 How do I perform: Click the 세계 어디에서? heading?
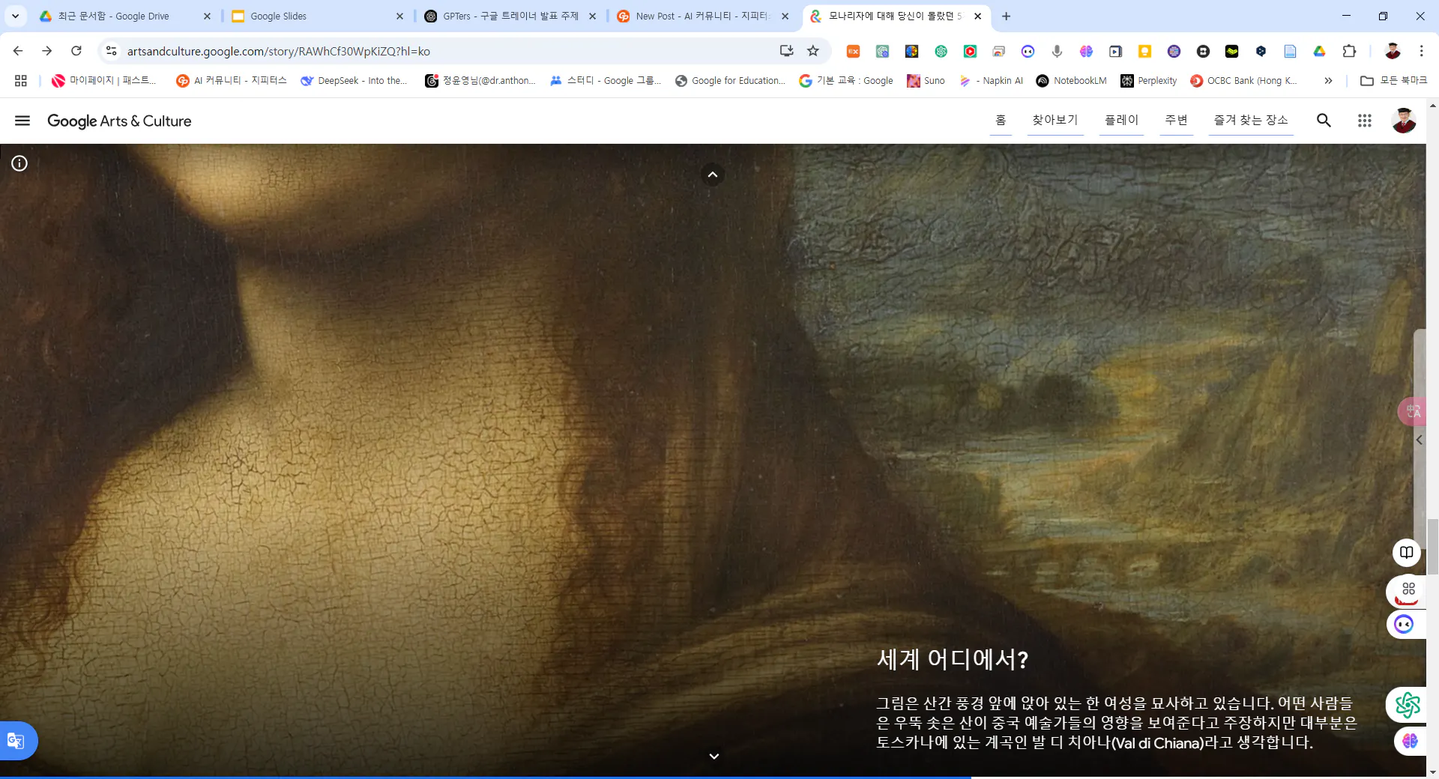pyautogui.click(x=953, y=659)
